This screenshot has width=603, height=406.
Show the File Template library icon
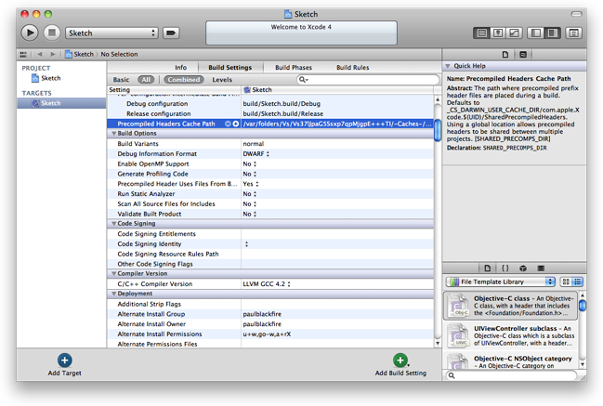(x=487, y=268)
